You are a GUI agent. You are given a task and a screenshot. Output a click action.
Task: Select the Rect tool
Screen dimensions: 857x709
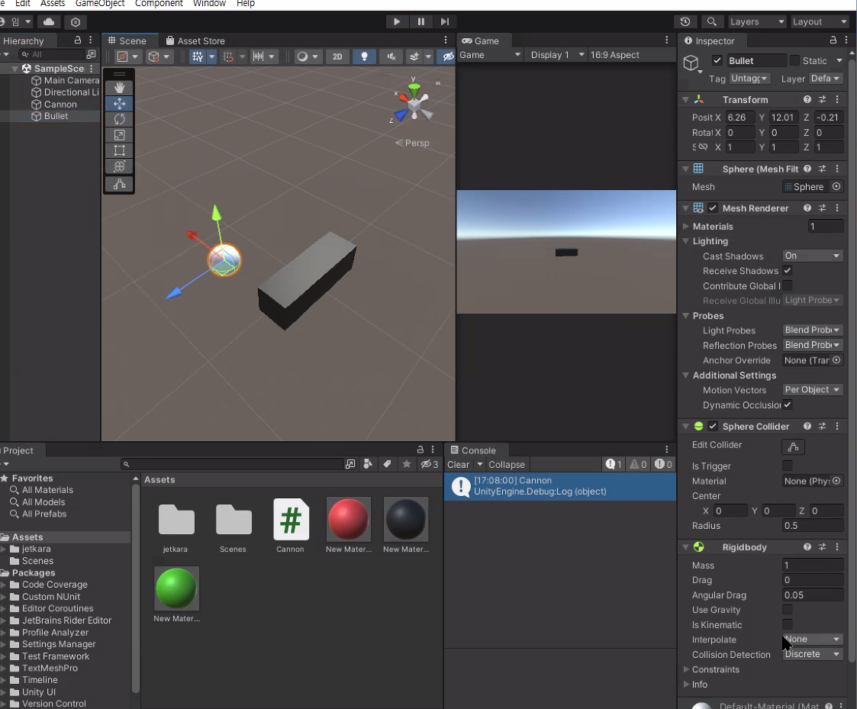click(119, 151)
